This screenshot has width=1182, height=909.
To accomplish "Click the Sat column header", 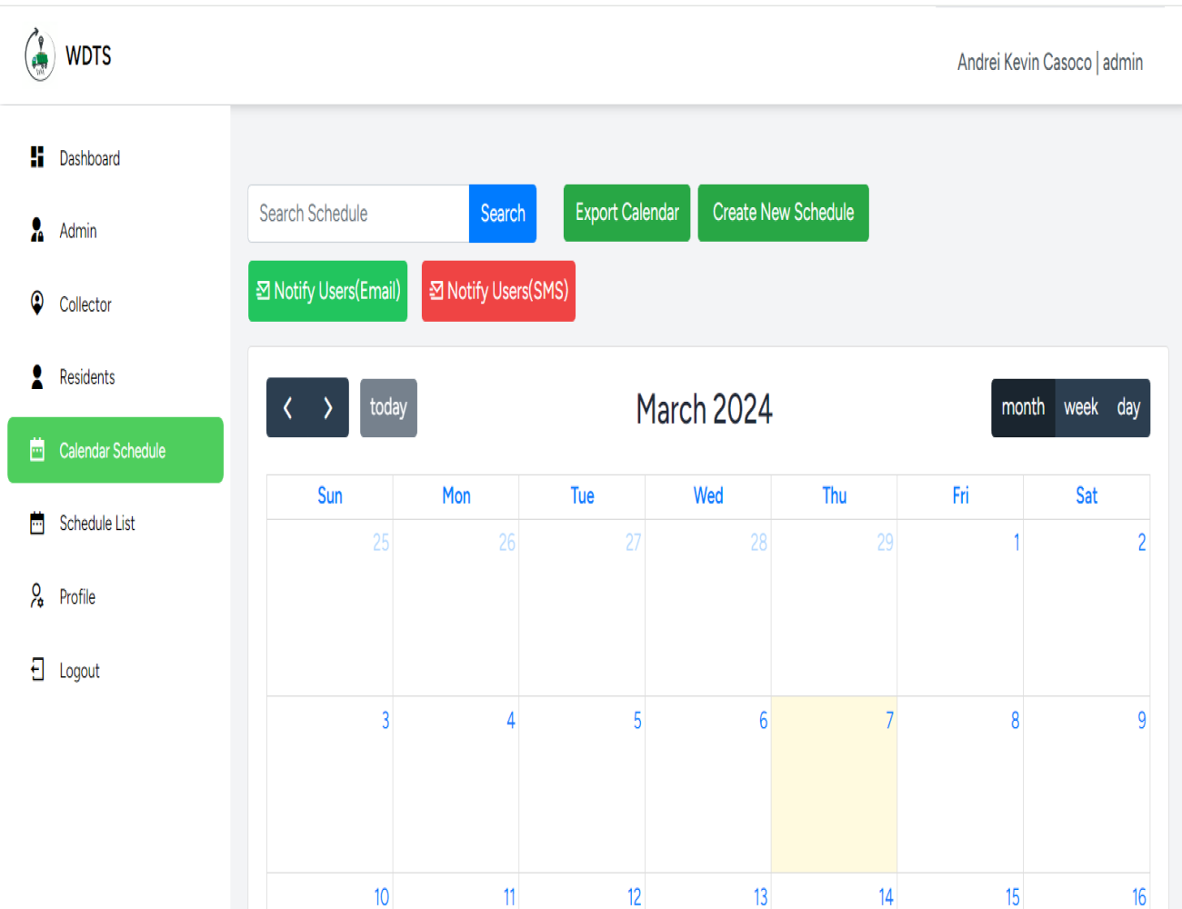I will [1087, 496].
